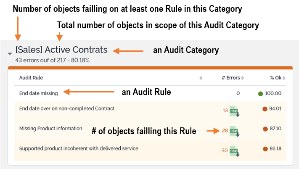Screen dimensions: 299x169
Task: Click sort arrows beside # Errors header
Action: pos(242,78)
